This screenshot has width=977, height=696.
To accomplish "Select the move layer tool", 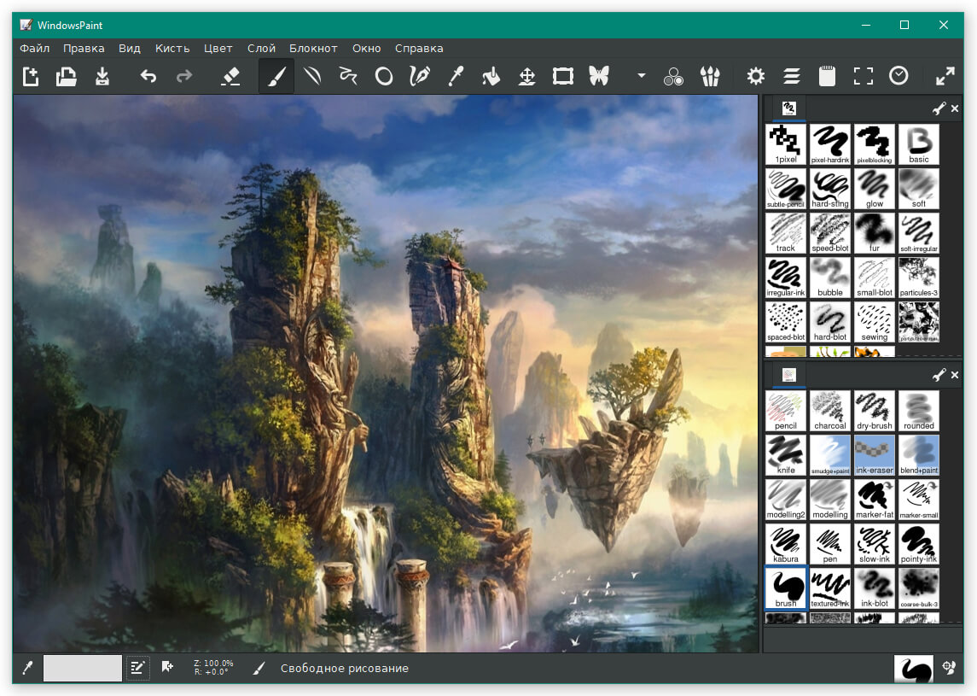I will [x=527, y=77].
